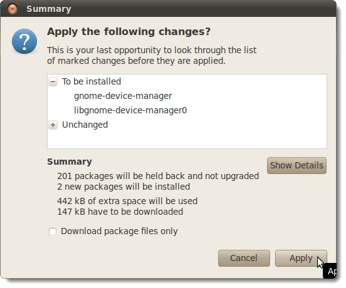Collapse the To be installed group
Screen dimensions: 346x288
53,82
